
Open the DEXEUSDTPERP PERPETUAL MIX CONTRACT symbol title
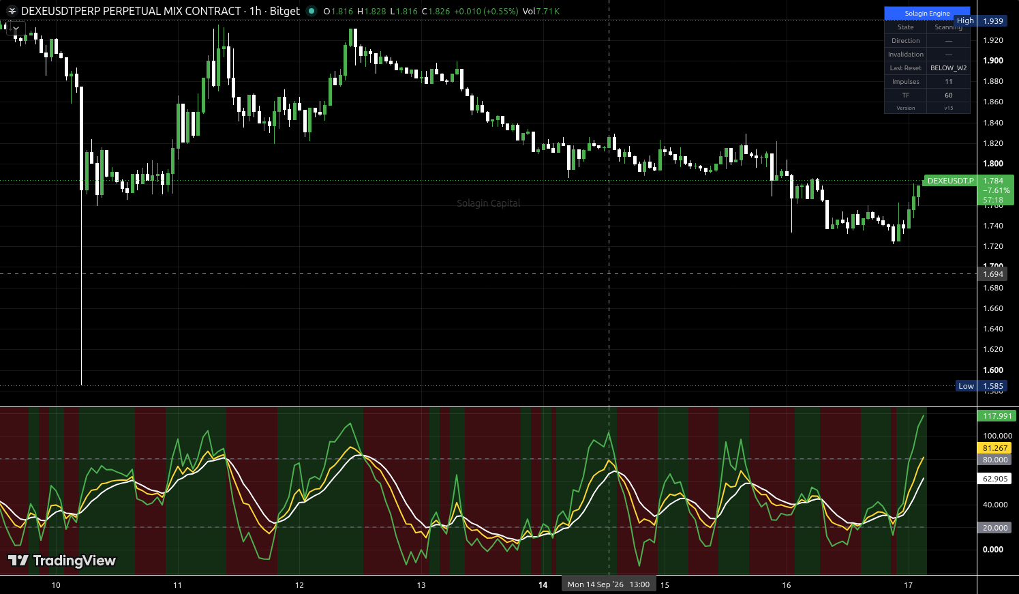click(x=131, y=11)
